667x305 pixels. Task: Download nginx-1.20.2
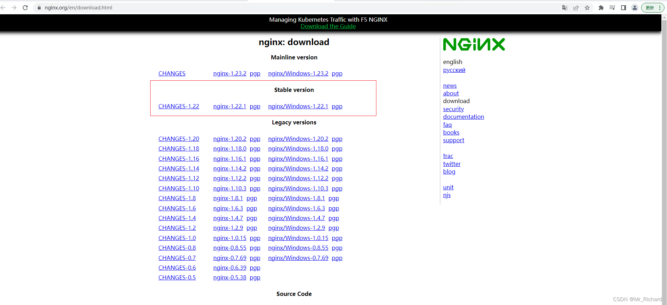point(230,139)
